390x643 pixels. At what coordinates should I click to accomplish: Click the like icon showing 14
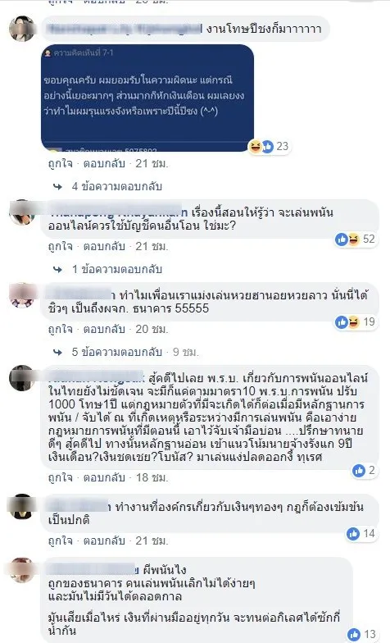353,533
